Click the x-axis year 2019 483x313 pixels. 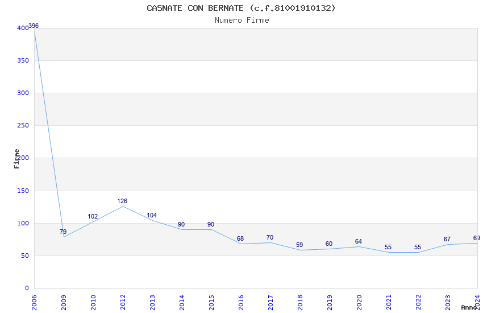coord(330,303)
